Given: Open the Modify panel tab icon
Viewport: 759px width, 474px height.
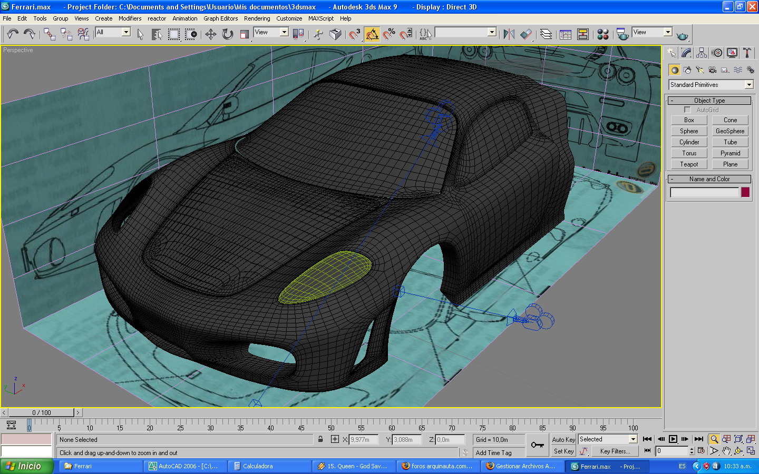Looking at the screenshot, I should tap(686, 53).
